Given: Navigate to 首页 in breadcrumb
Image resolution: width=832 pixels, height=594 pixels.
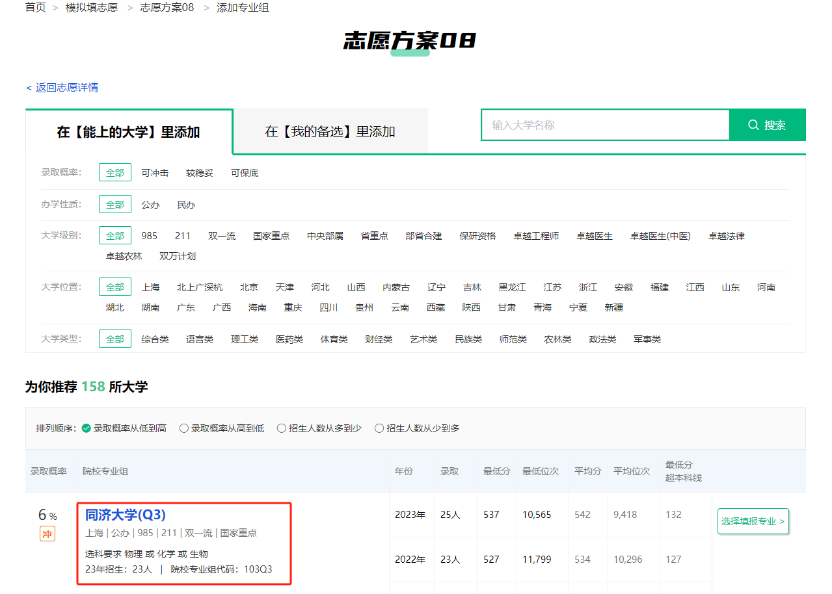Looking at the screenshot, I should [36, 8].
